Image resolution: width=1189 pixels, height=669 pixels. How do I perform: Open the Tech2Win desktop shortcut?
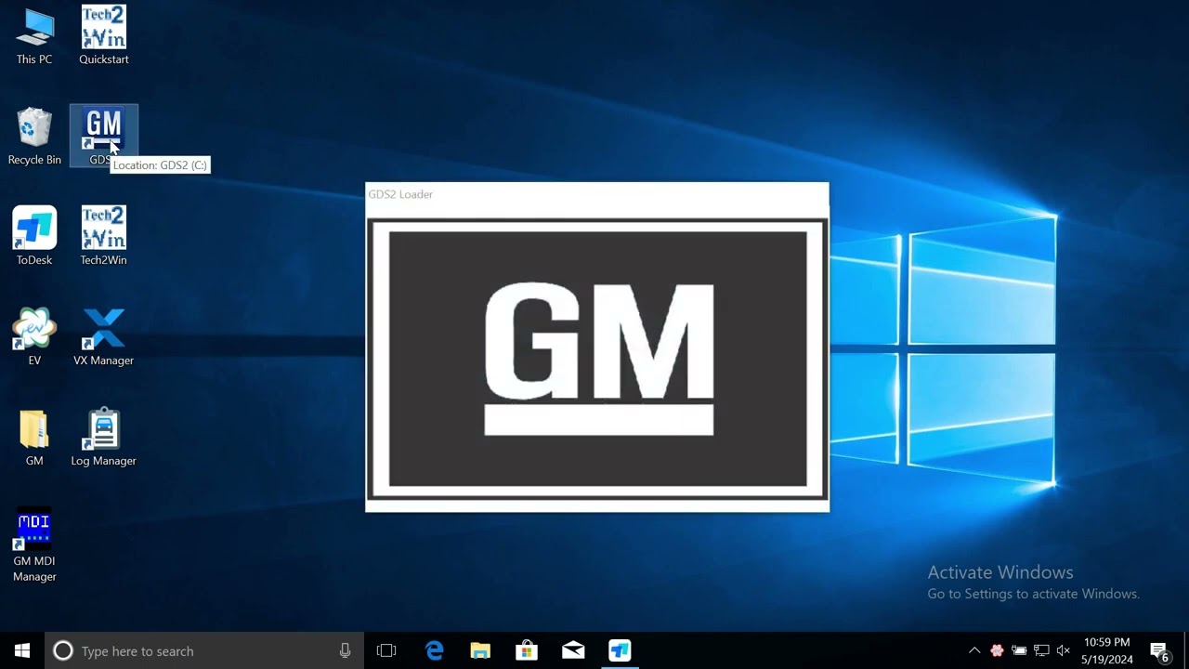click(103, 236)
